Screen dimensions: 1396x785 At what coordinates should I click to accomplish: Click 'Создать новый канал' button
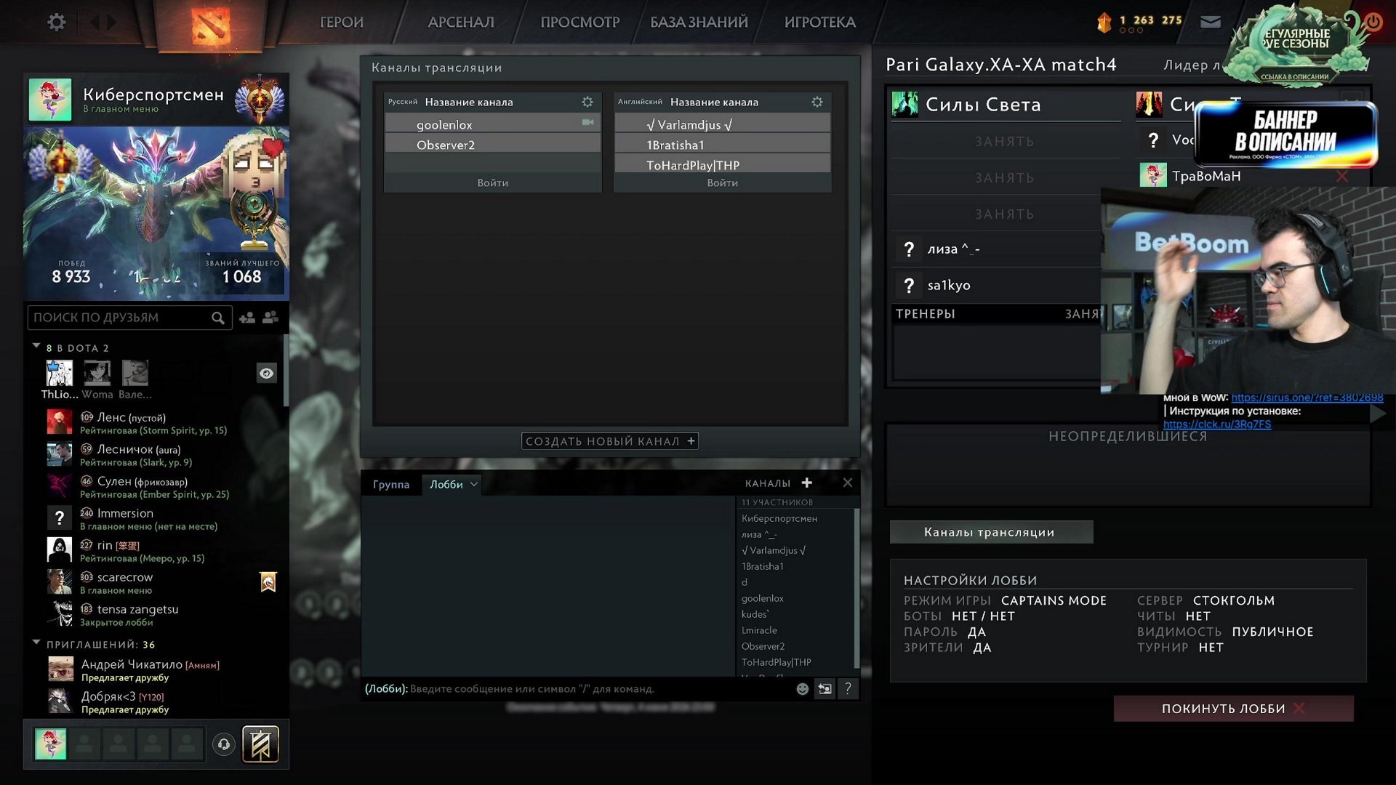pyautogui.click(x=609, y=441)
